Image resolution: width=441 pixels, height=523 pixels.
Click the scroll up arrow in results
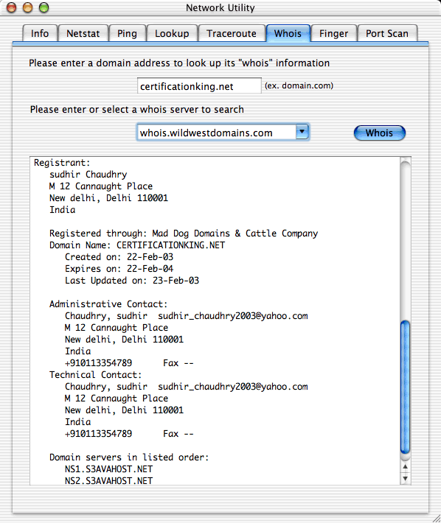pyautogui.click(x=406, y=467)
